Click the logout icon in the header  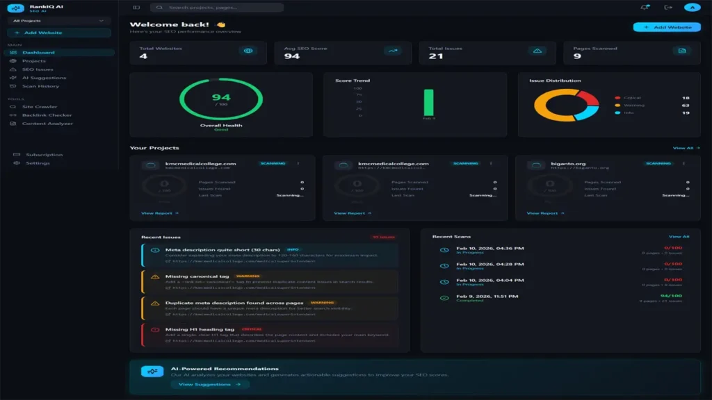coord(668,7)
